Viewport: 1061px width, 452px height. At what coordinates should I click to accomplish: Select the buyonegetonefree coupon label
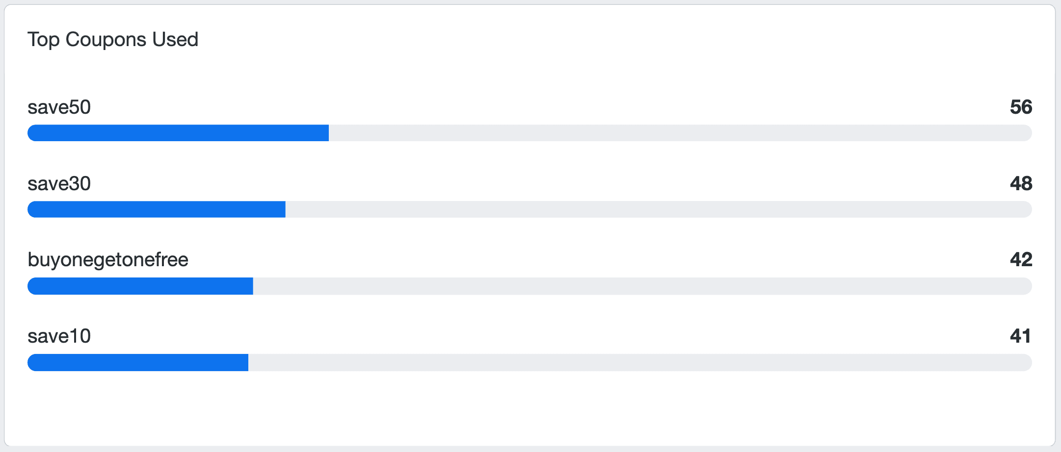(108, 260)
